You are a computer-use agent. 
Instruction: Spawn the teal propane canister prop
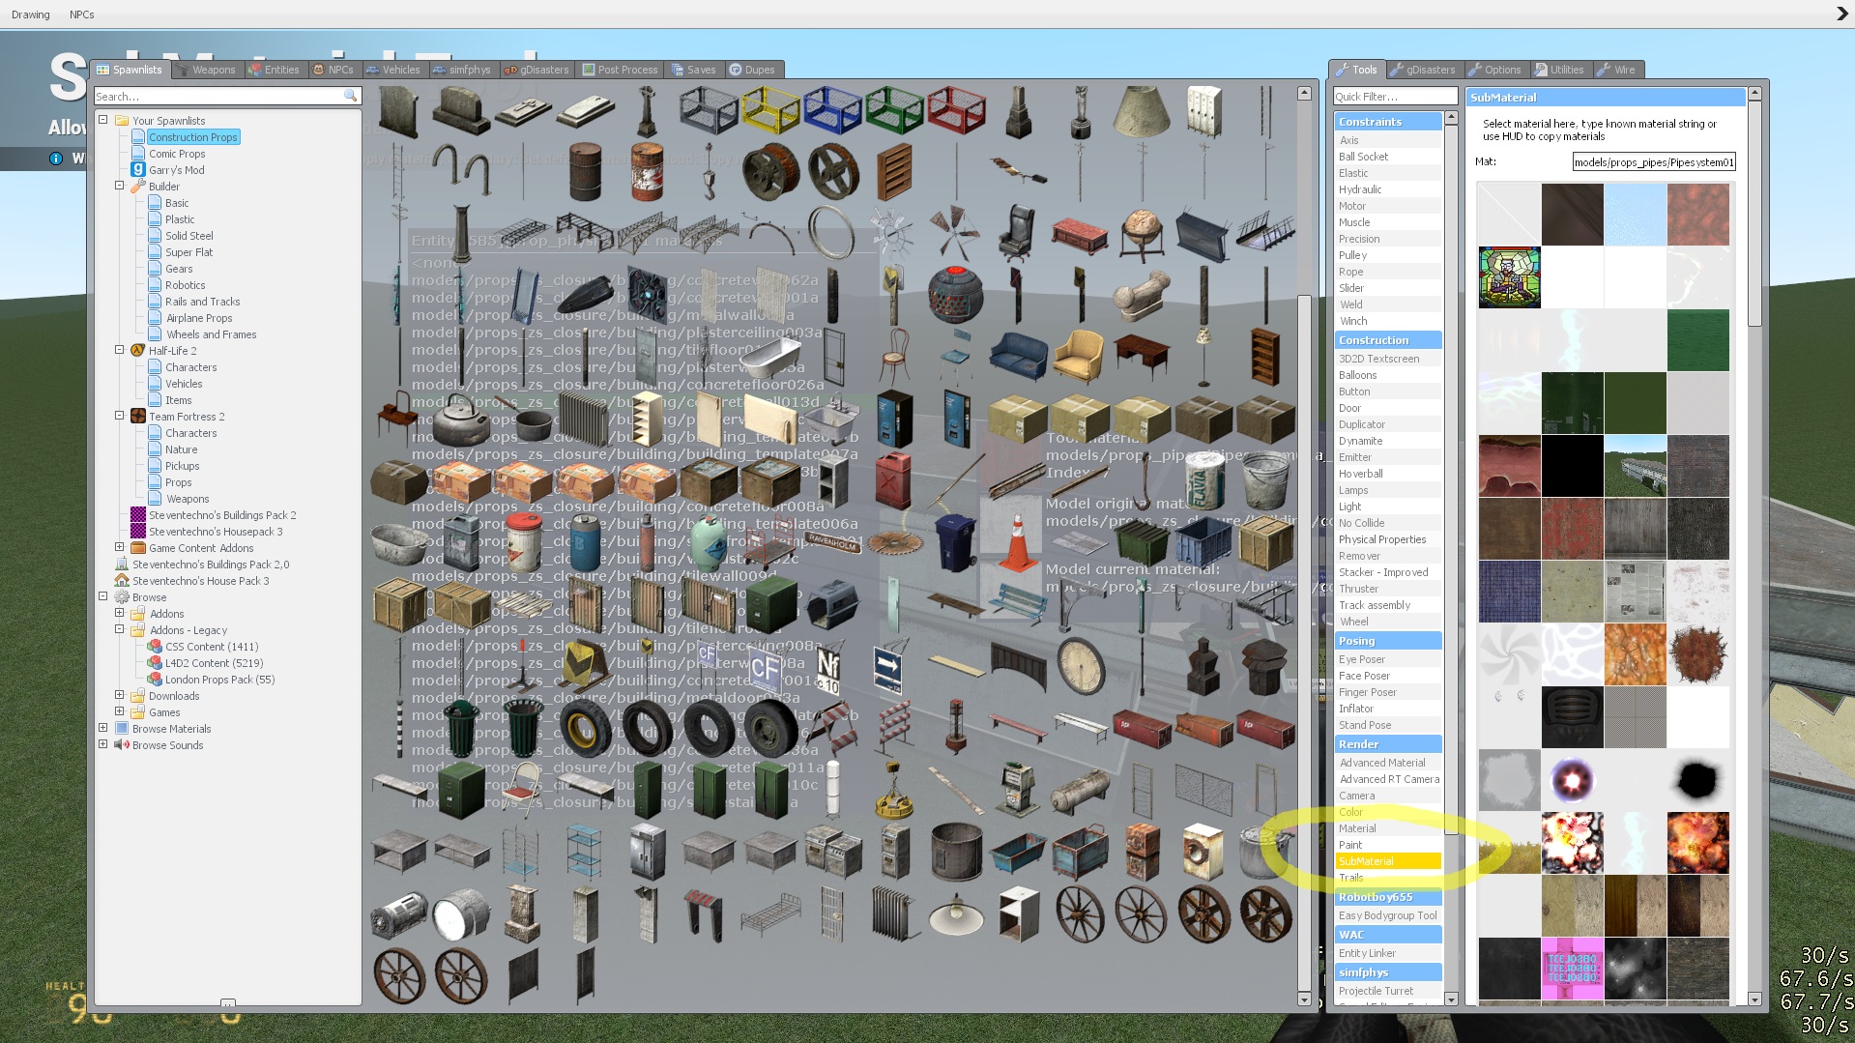click(x=709, y=542)
